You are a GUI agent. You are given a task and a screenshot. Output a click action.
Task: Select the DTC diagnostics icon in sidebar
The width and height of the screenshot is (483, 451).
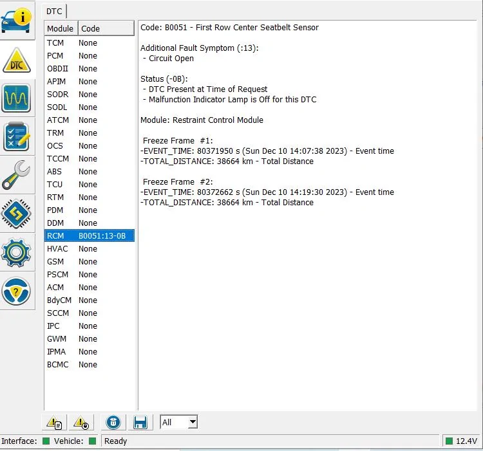point(17,59)
